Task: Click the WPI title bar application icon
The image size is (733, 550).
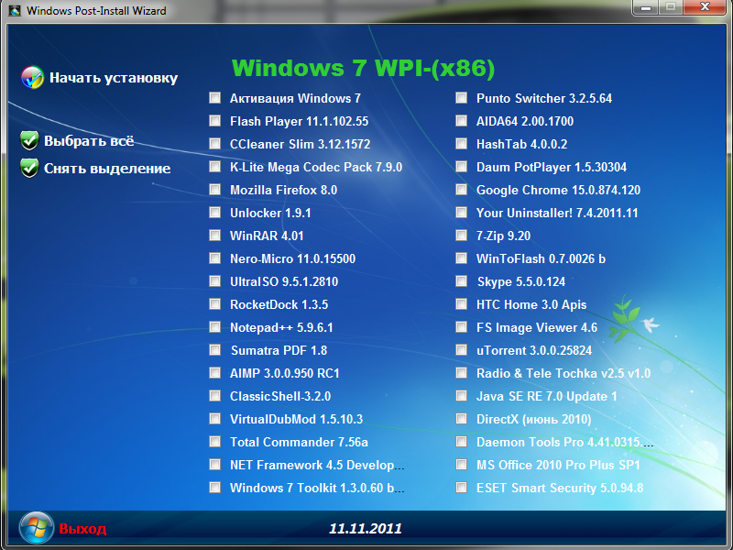Action: [x=15, y=11]
